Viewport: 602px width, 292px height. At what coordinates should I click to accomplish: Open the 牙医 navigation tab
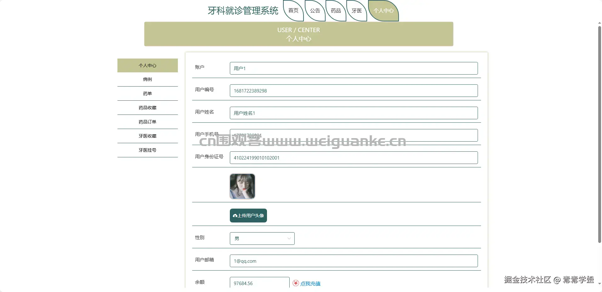pyautogui.click(x=357, y=11)
